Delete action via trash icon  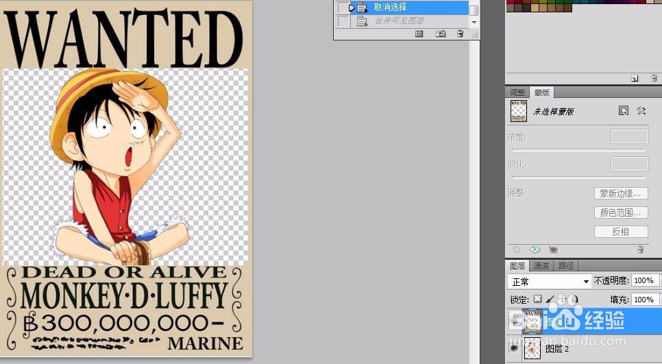[x=461, y=34]
